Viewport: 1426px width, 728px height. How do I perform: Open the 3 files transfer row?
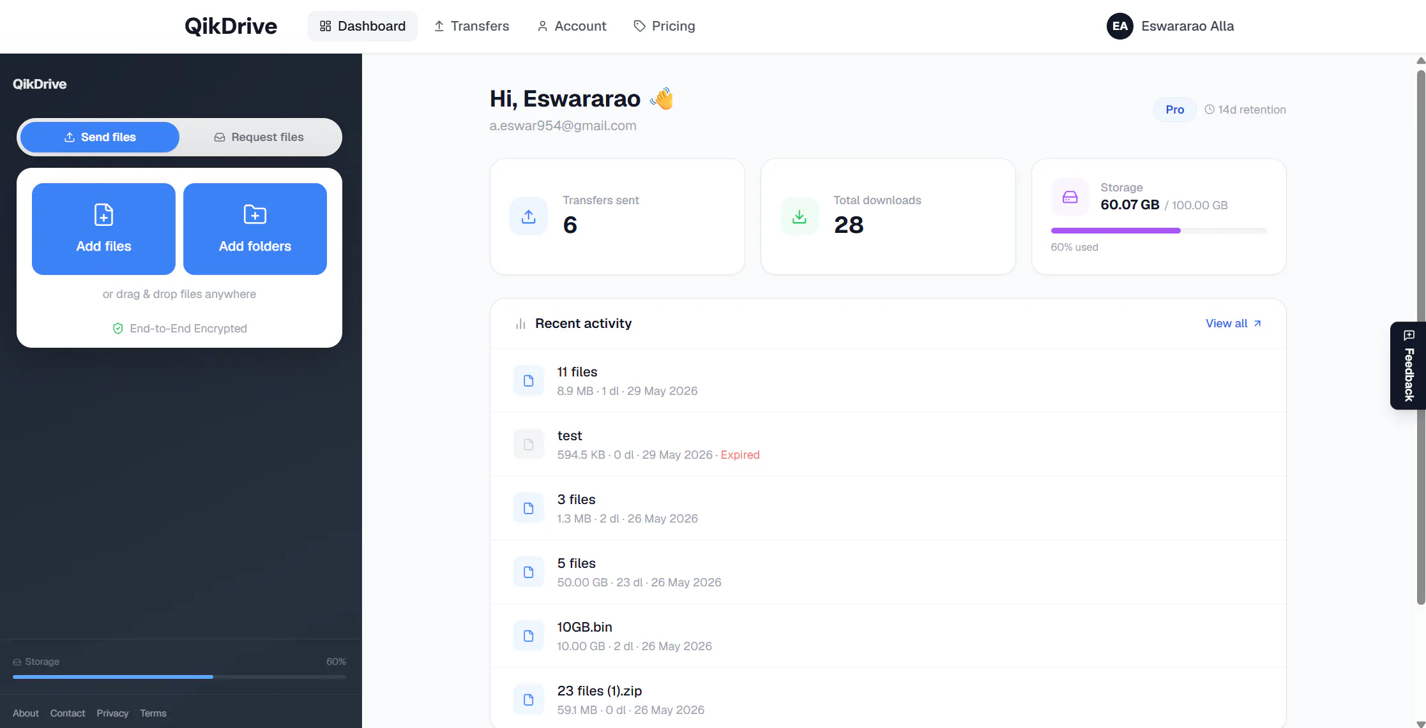click(x=888, y=509)
